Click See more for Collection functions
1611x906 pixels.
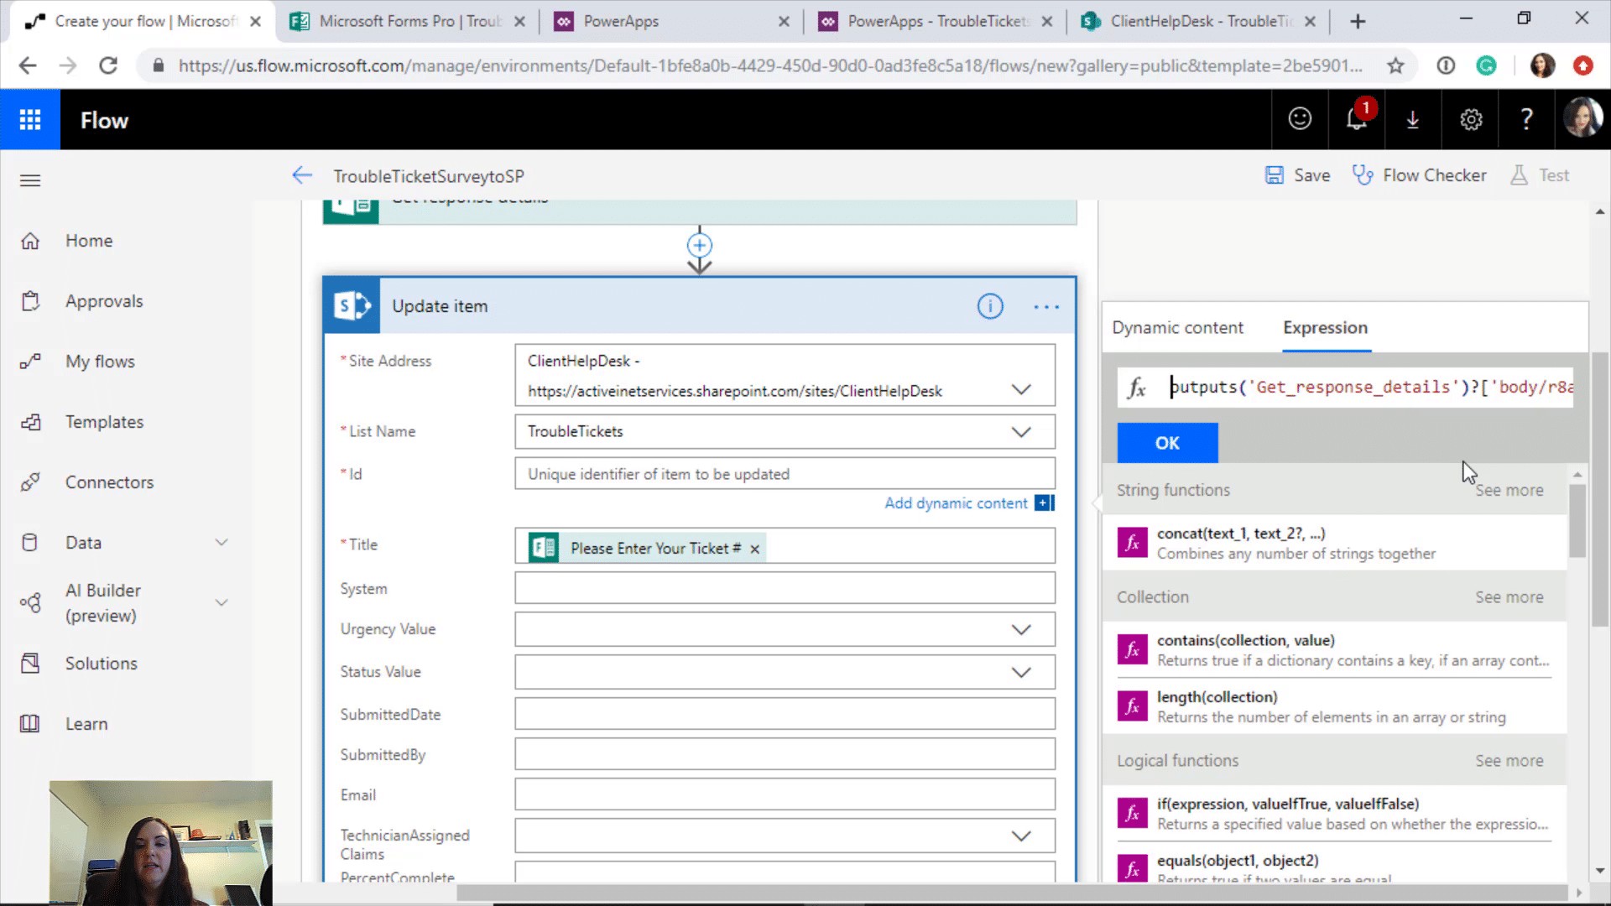[1509, 597]
